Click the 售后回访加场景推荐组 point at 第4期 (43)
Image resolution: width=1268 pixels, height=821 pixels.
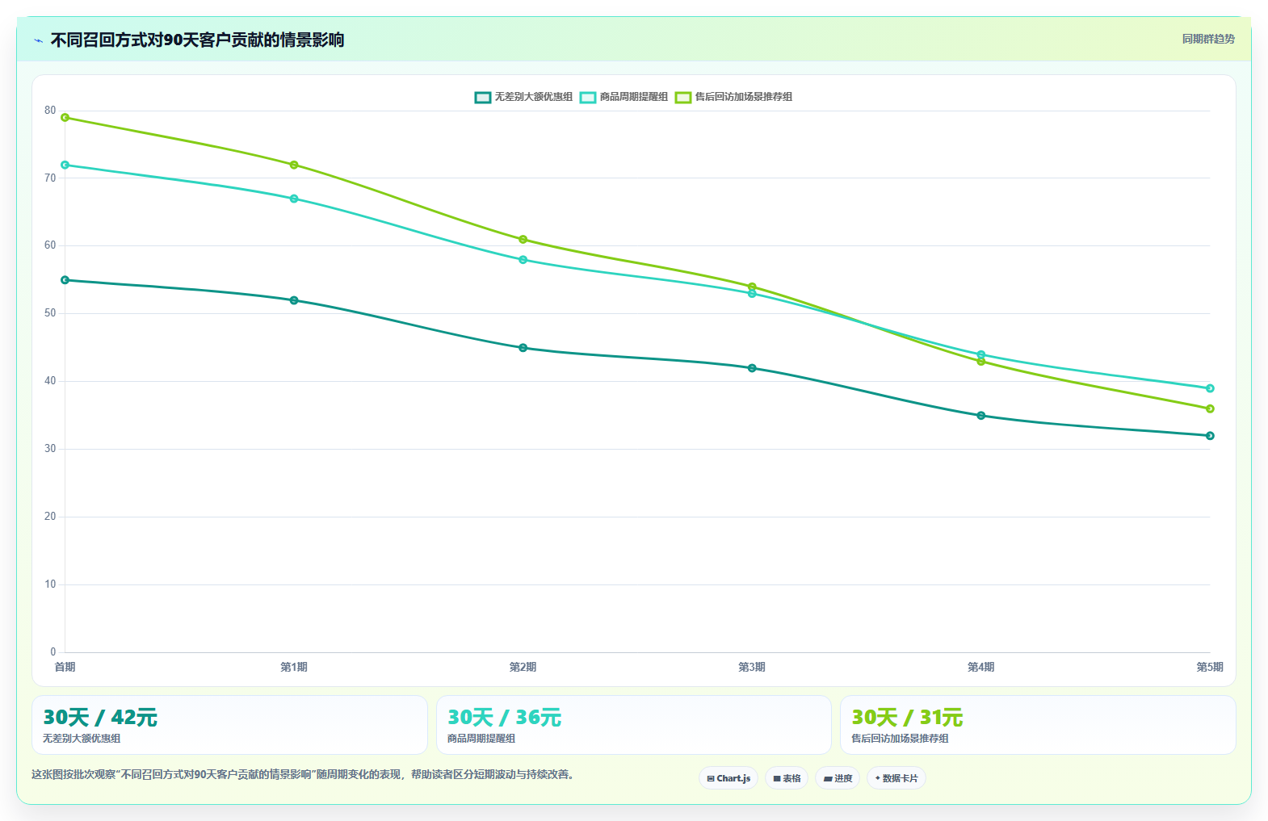click(981, 362)
